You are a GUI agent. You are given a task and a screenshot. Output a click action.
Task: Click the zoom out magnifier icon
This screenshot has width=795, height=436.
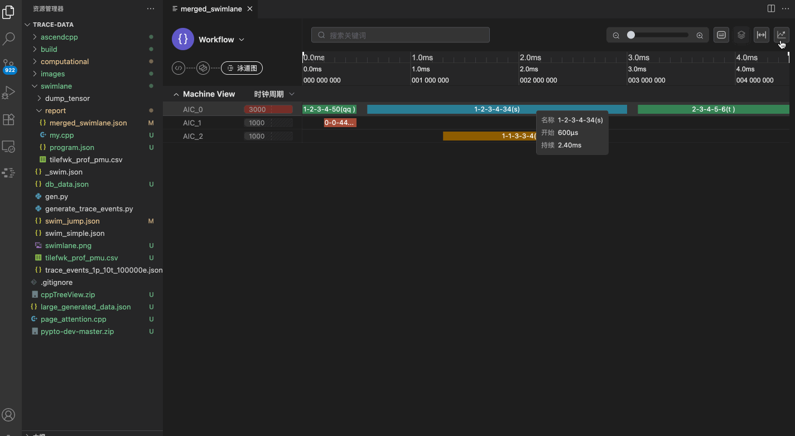pos(616,35)
